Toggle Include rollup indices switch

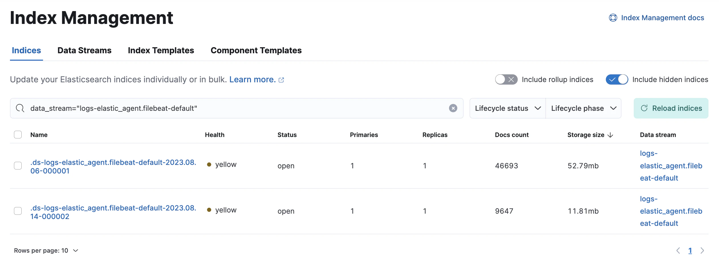click(x=506, y=79)
